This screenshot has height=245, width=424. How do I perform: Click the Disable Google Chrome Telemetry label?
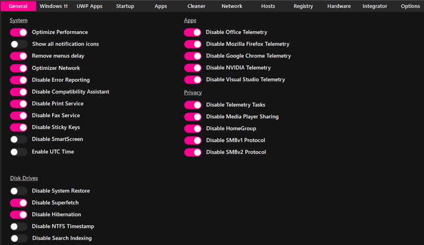click(x=248, y=56)
